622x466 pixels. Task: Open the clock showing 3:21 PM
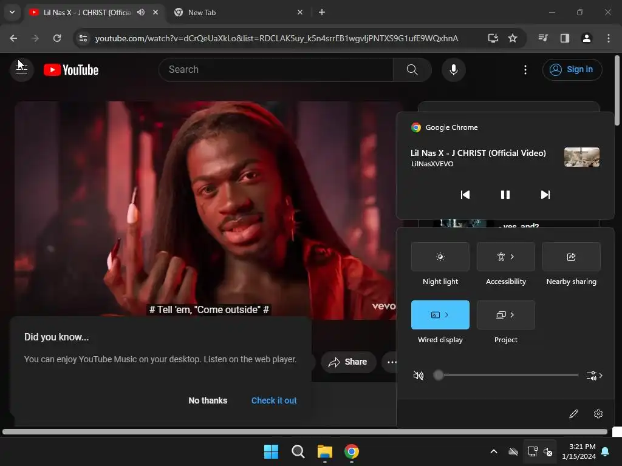(579, 451)
